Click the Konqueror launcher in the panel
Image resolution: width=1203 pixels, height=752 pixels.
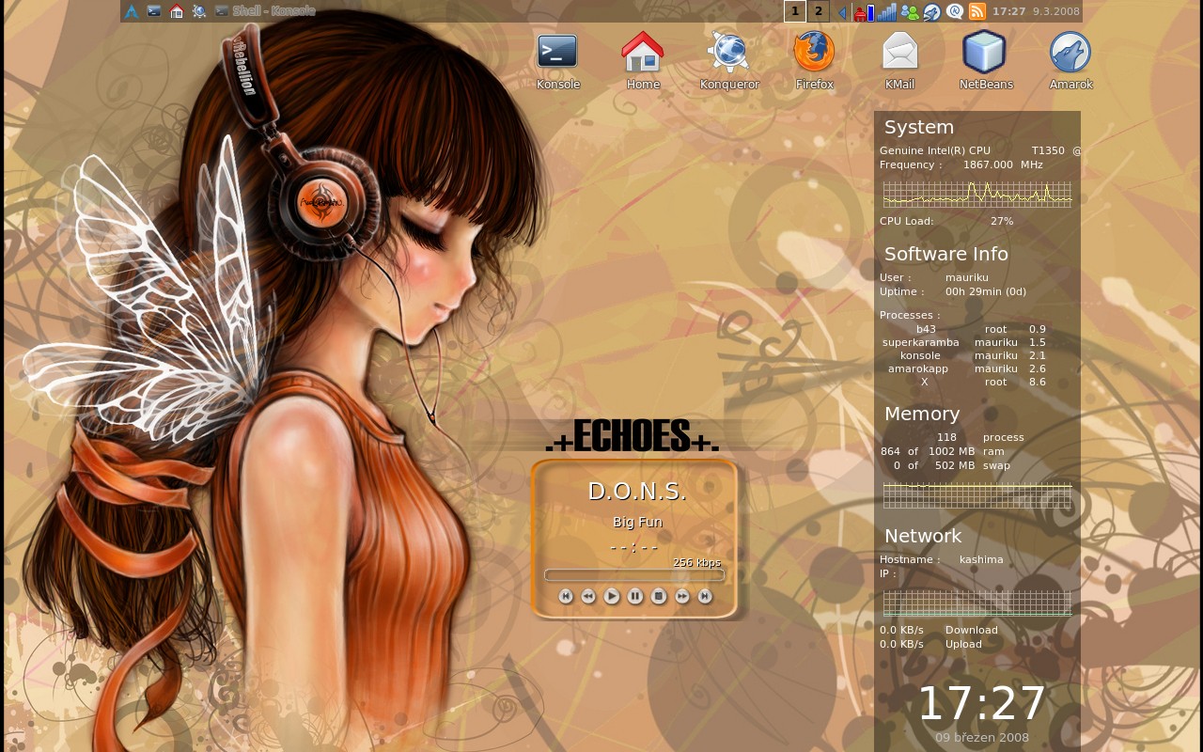coord(199,11)
